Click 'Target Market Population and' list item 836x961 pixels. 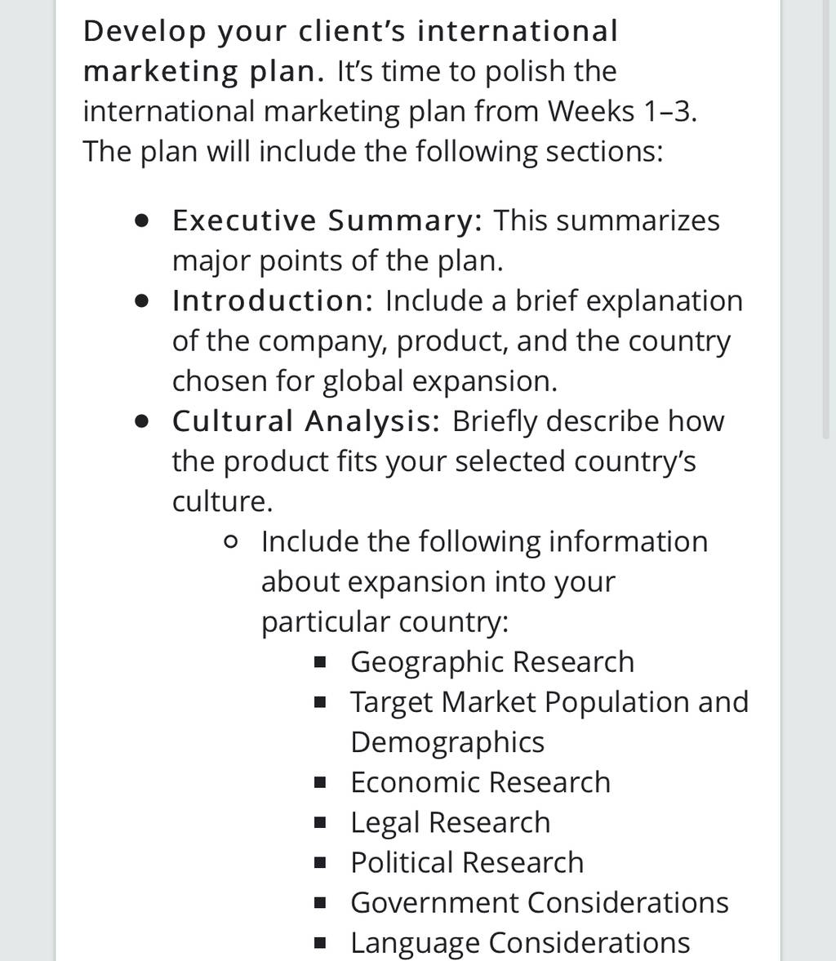[549, 702]
